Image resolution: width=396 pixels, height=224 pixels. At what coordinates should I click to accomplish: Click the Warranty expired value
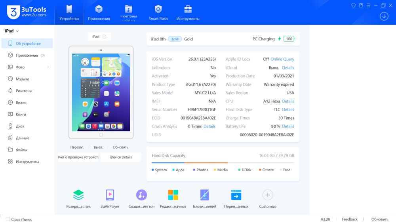pos(279,84)
